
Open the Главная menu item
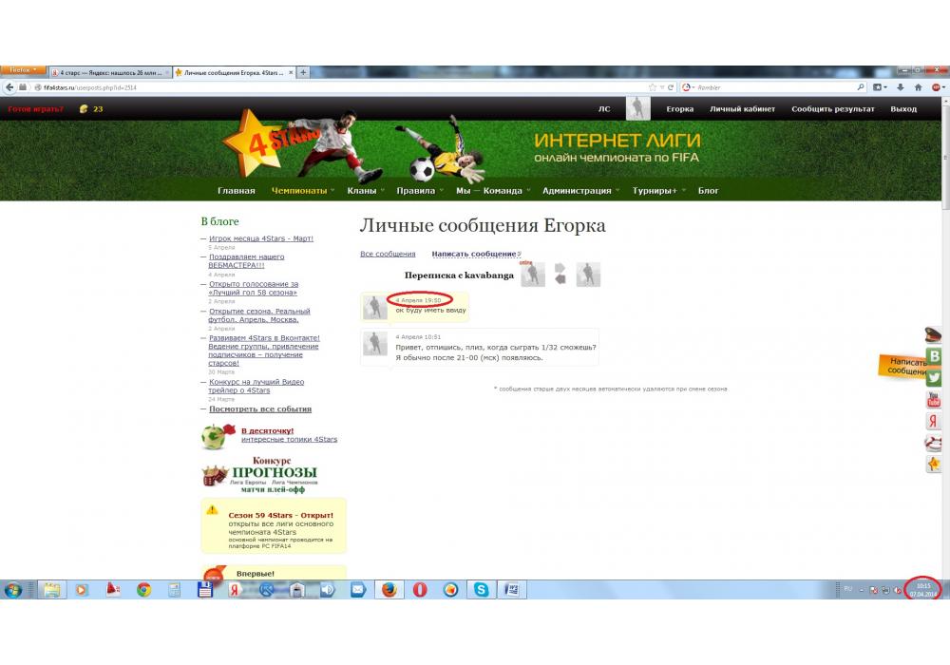click(236, 191)
